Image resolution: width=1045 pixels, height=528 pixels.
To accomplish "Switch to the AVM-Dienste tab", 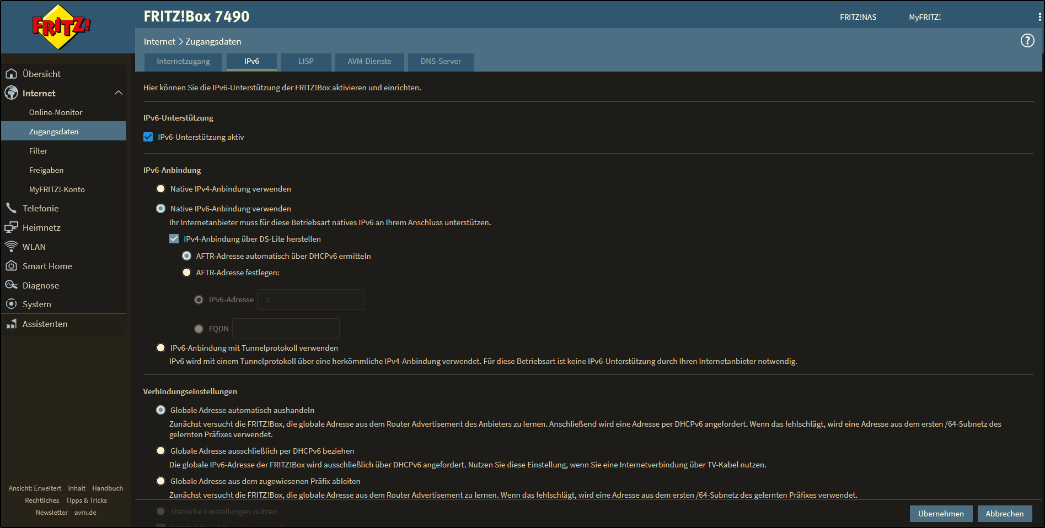I will (x=369, y=62).
